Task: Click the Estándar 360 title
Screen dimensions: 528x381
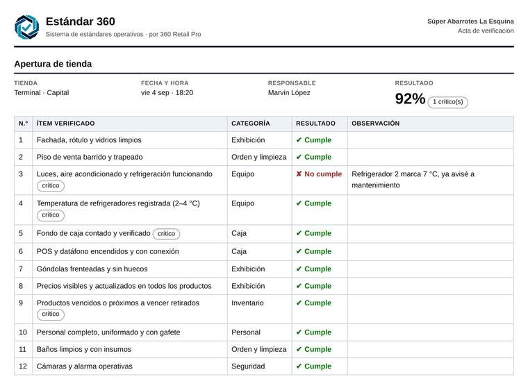Action: (80, 22)
